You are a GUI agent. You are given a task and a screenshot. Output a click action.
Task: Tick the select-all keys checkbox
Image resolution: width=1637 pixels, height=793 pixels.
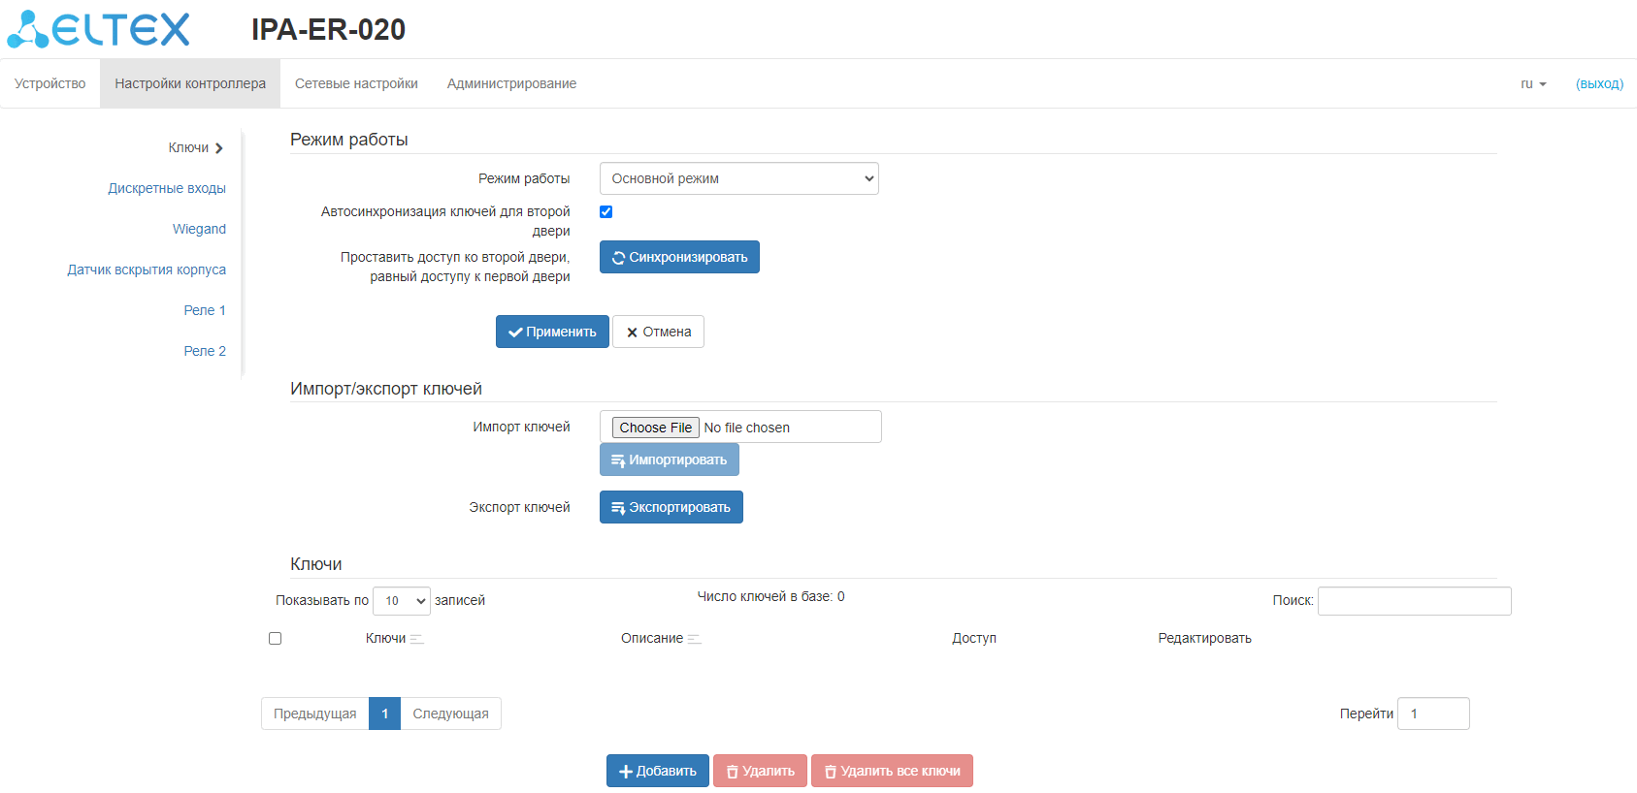[276, 639]
